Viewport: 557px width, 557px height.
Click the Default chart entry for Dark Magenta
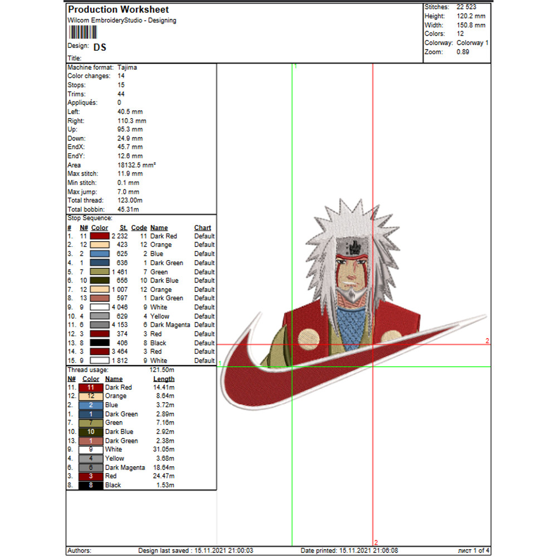tap(204, 325)
